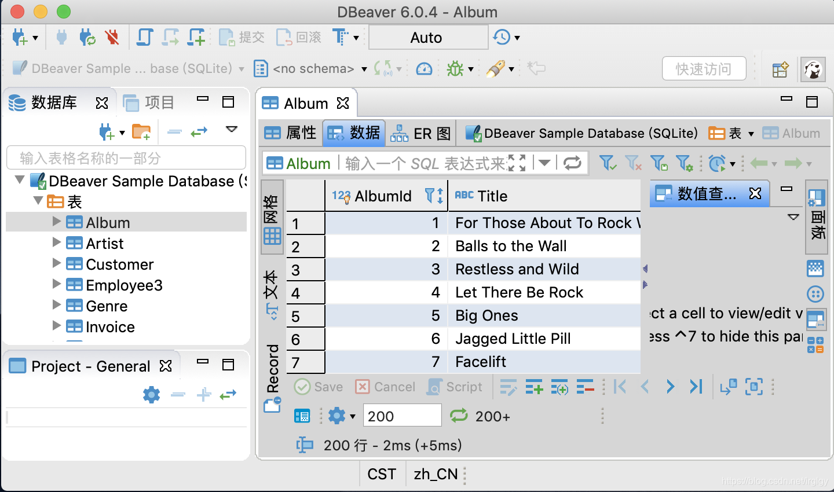The image size is (834, 492).
Task: Expand the Artist table node
Action: click(x=56, y=242)
